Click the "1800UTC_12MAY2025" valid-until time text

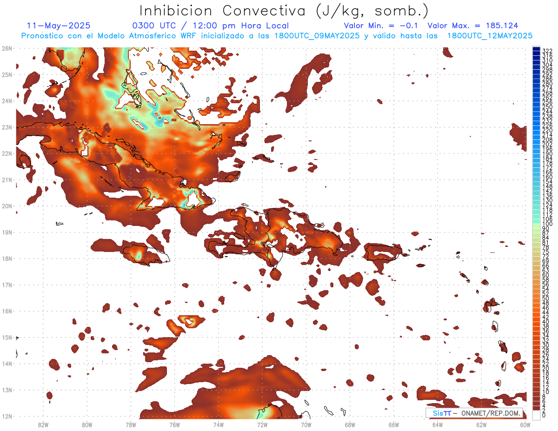[490, 36]
